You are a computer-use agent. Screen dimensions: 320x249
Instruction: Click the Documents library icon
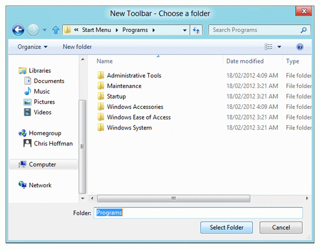click(x=28, y=81)
